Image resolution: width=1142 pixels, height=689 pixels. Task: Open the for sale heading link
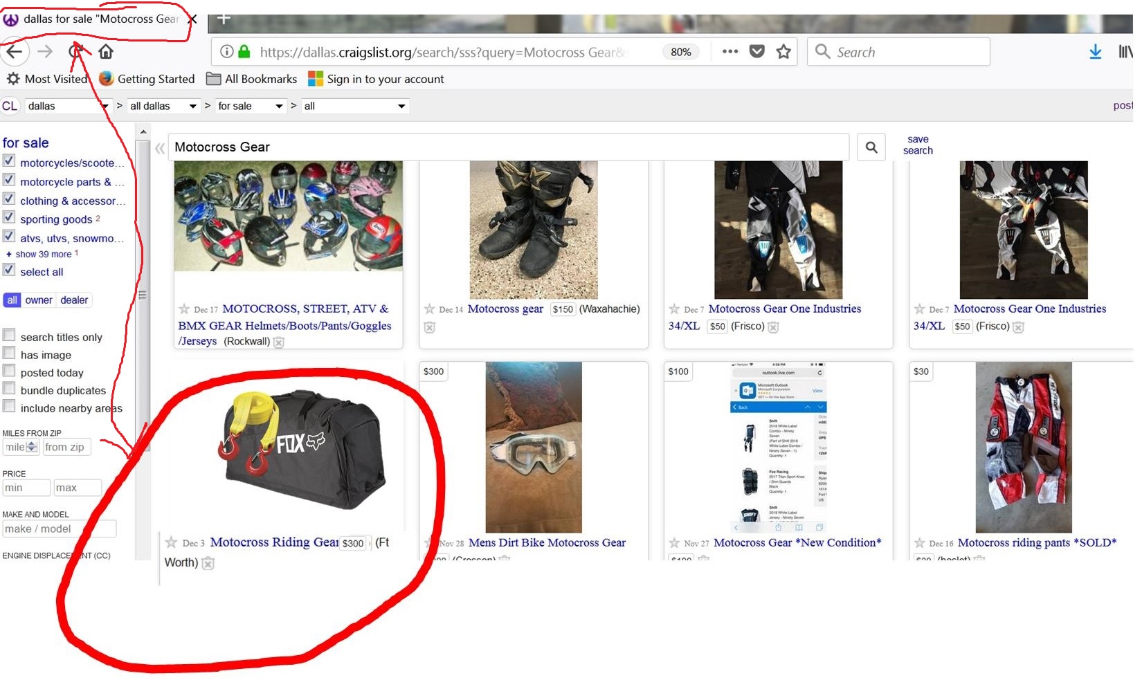[x=26, y=143]
